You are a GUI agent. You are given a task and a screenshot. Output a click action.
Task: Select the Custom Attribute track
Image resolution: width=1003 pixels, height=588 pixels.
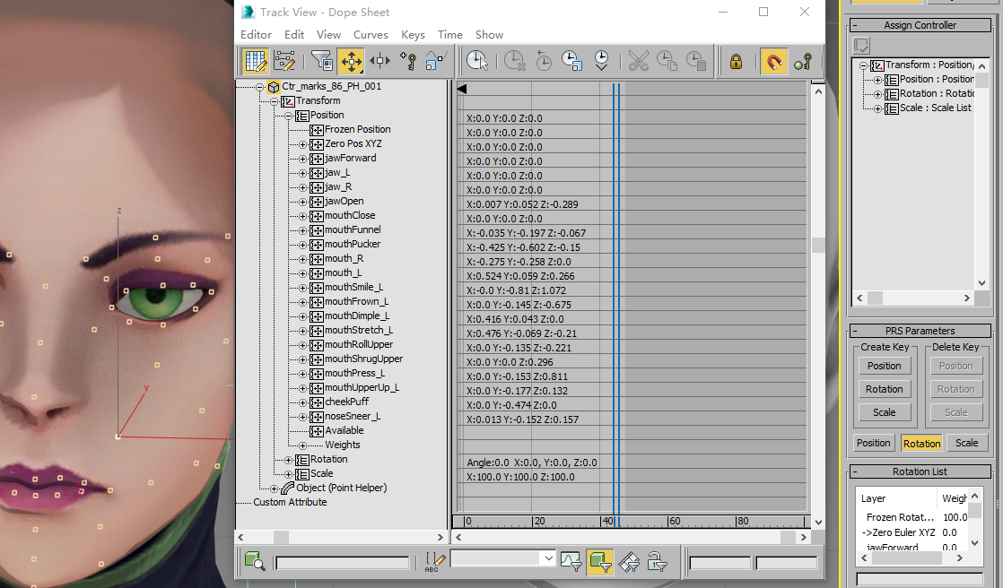coord(290,502)
